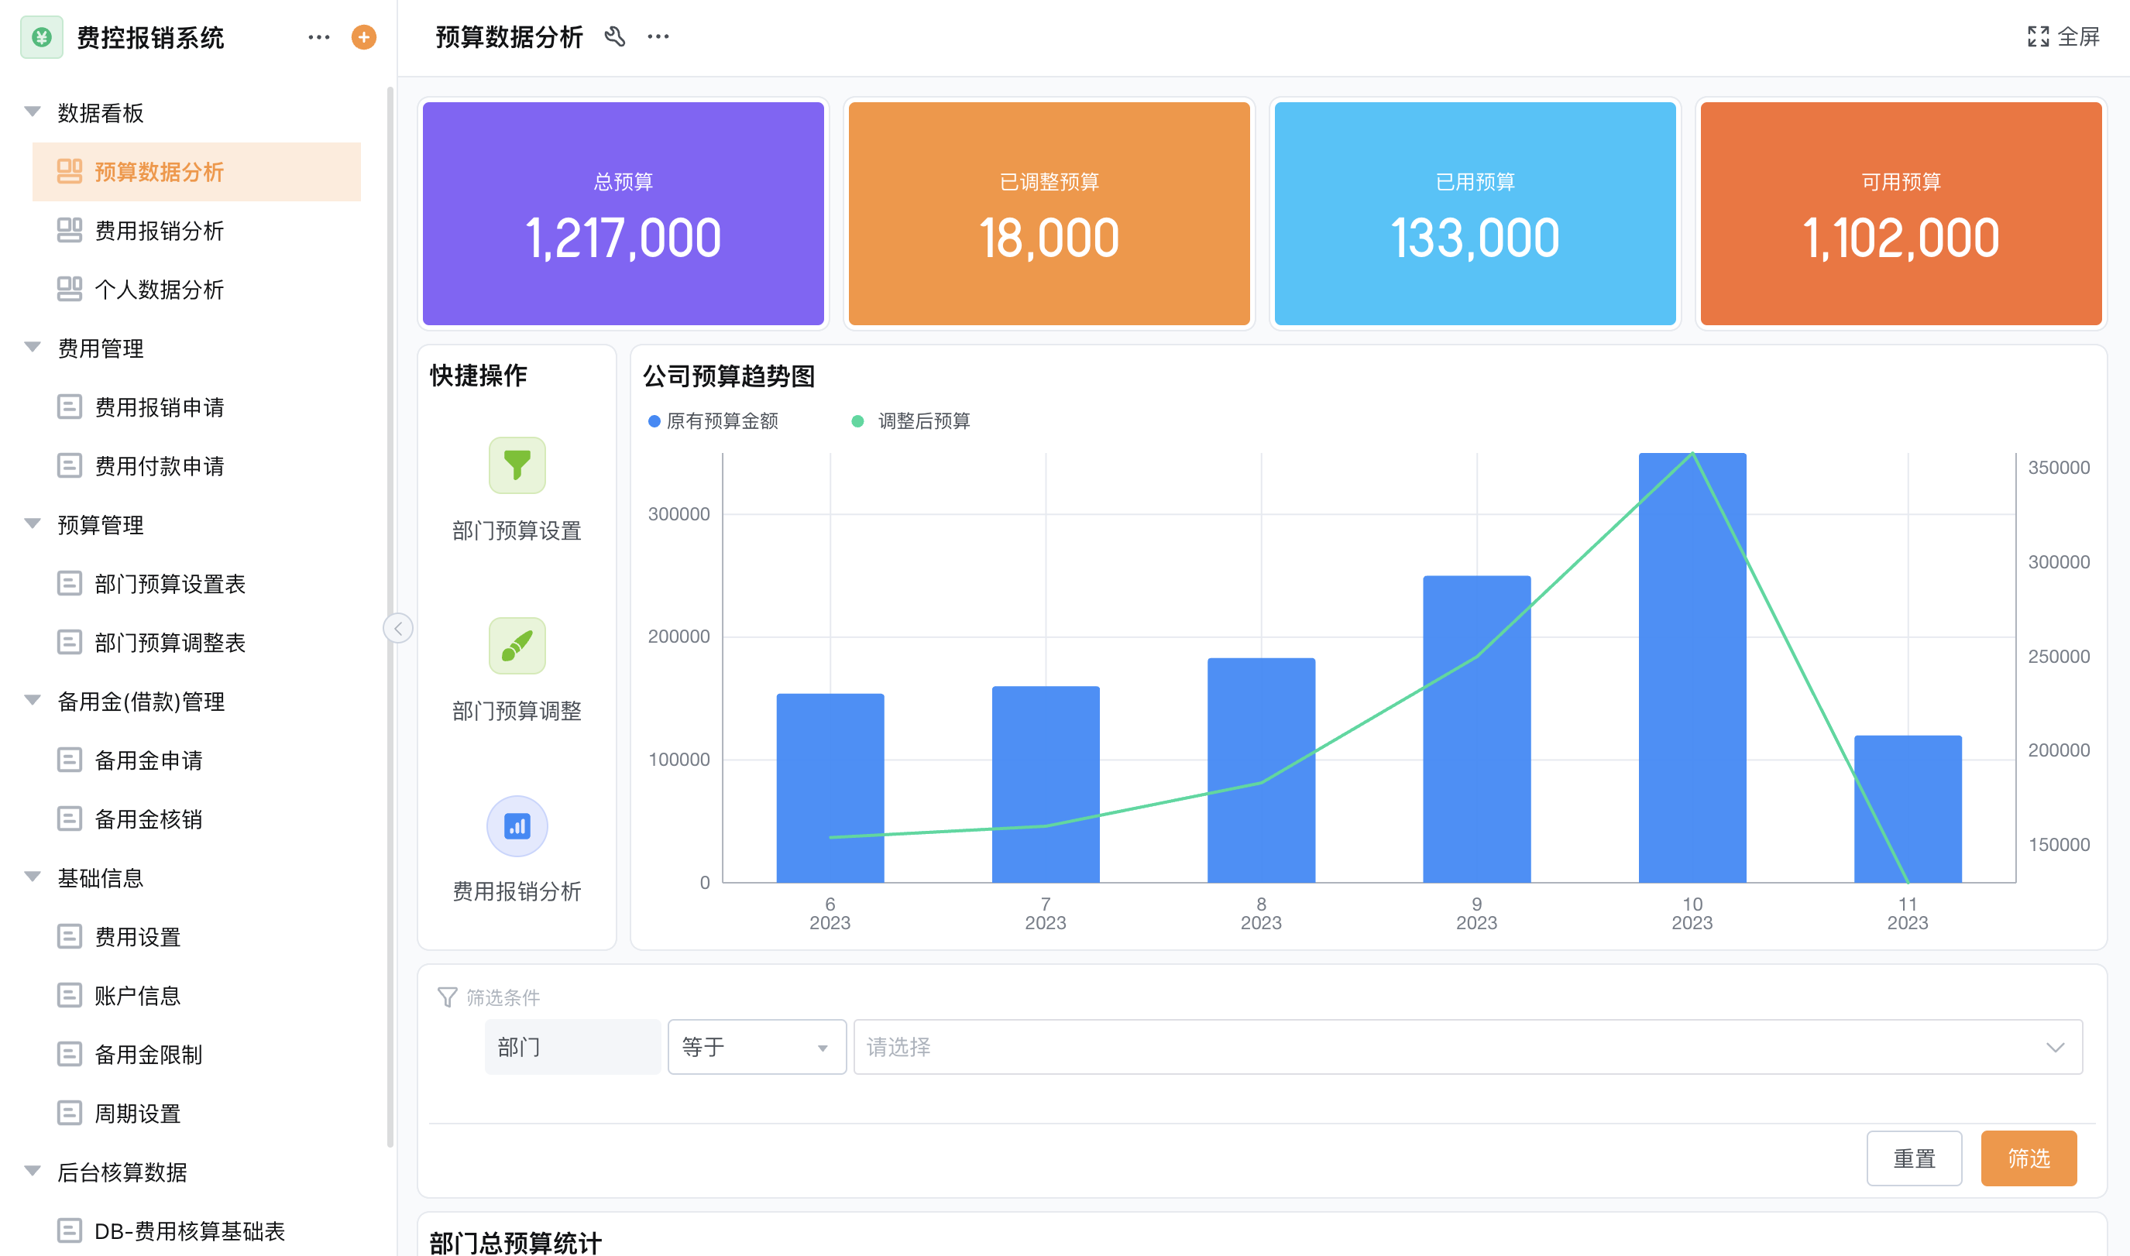The height and width of the screenshot is (1256, 2130).
Task: Click the 总预算 purple stat card
Action: click(x=623, y=213)
